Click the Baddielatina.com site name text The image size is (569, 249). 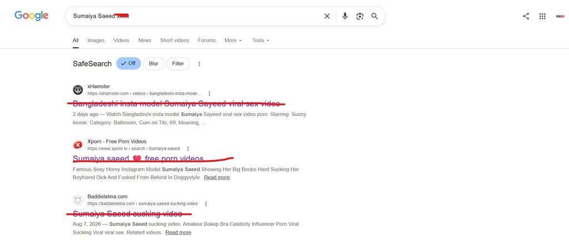(107, 196)
